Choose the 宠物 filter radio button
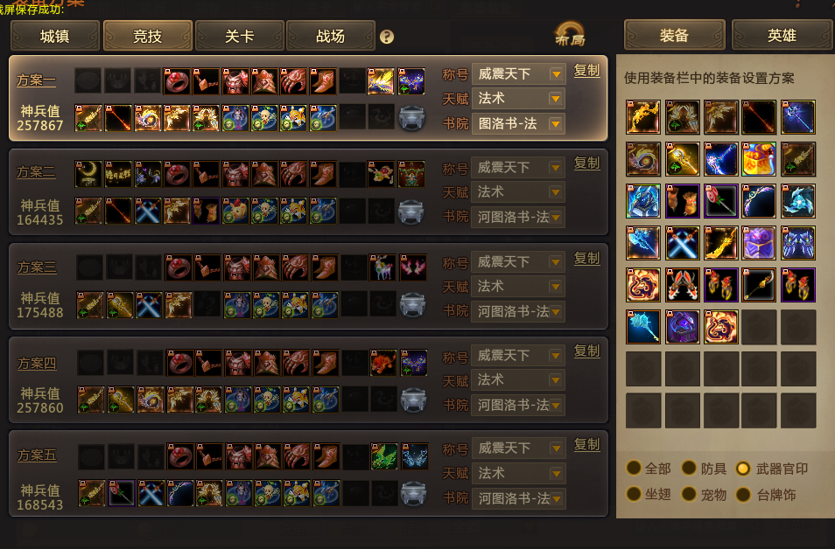The height and width of the screenshot is (549, 835). [689, 494]
